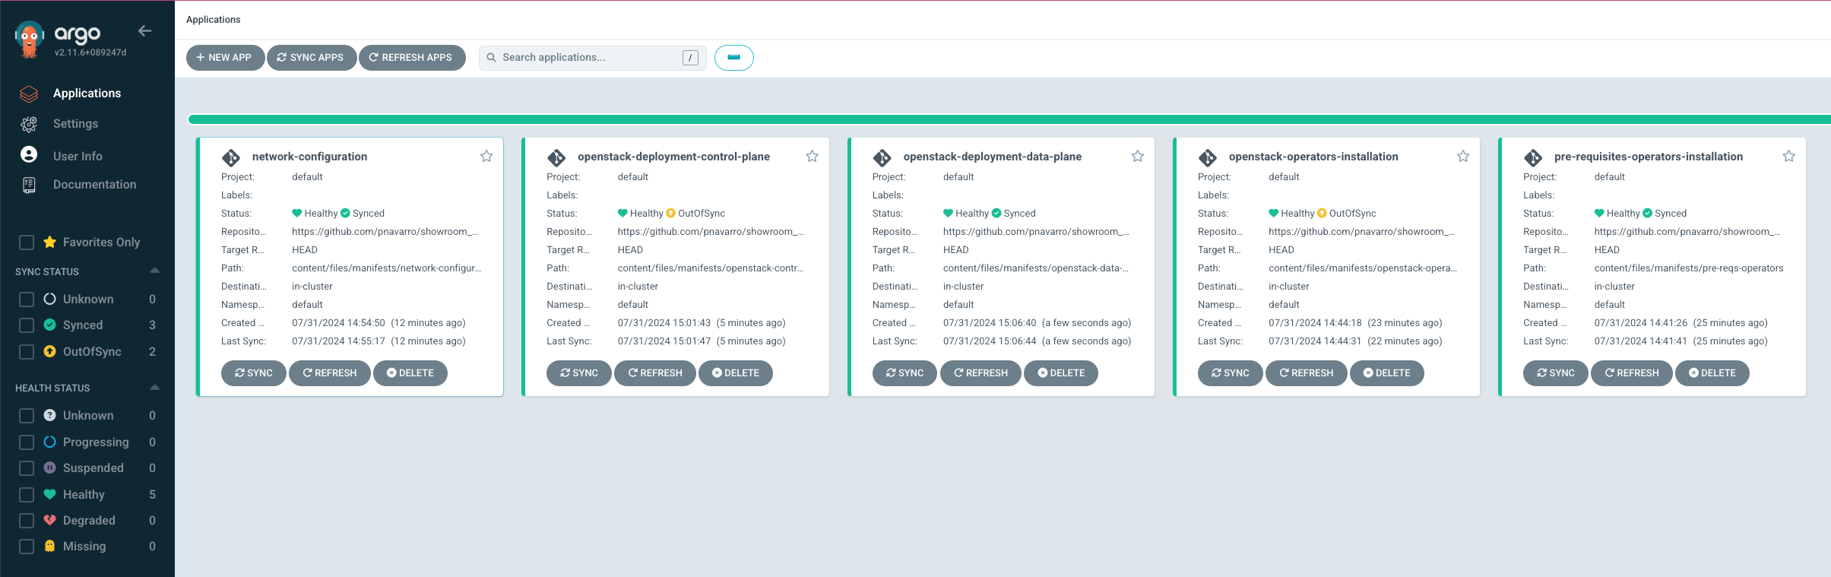Collapse the sidebar with the back arrow

[145, 31]
